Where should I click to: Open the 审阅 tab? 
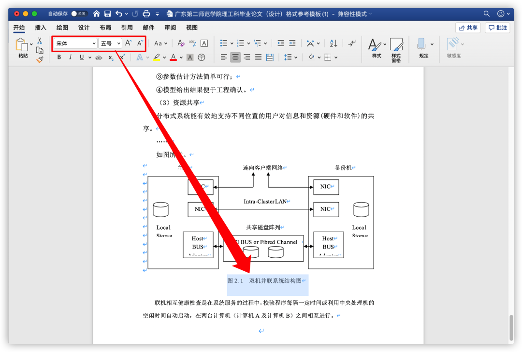170,28
